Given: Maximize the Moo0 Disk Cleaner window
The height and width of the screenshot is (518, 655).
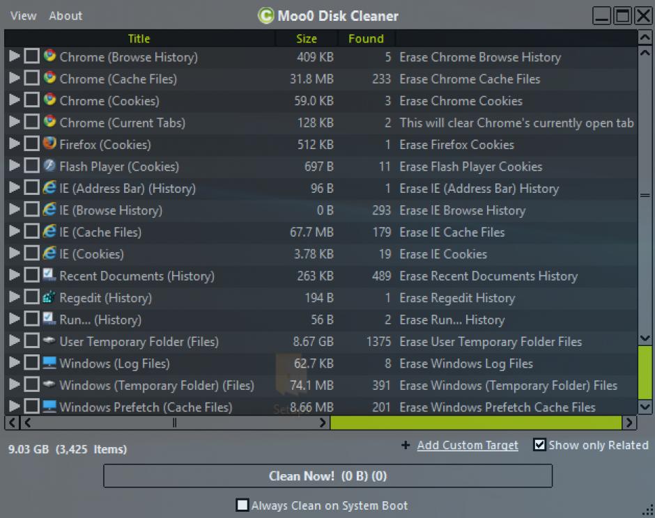Looking at the screenshot, I should point(622,16).
